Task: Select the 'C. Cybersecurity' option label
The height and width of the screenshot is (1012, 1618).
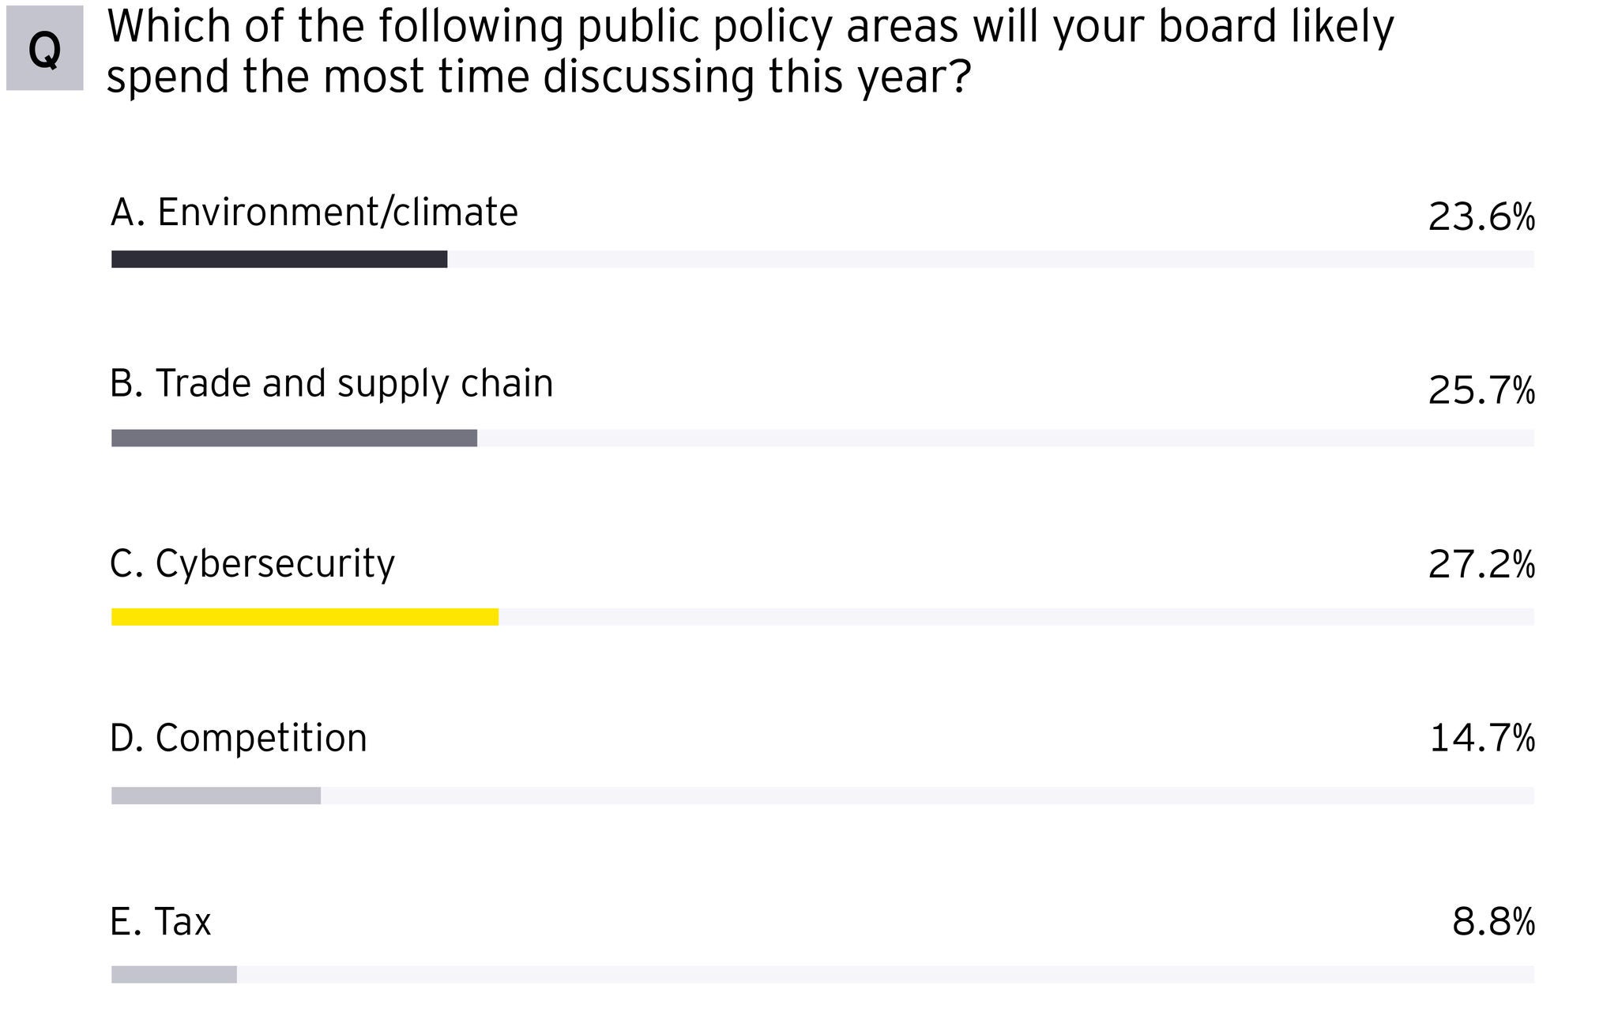Action: coord(252,564)
